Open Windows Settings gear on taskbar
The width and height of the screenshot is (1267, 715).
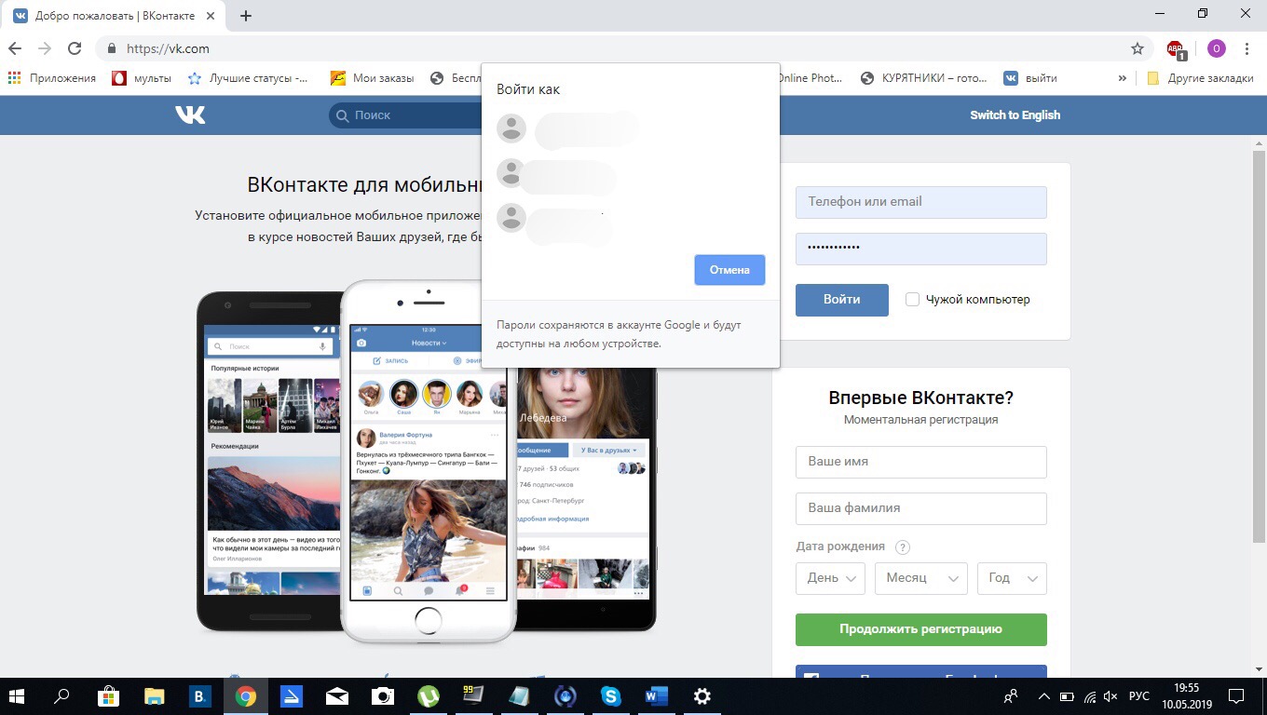pos(702,695)
